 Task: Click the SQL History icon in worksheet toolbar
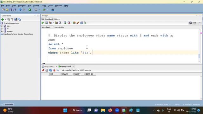click(82, 23)
